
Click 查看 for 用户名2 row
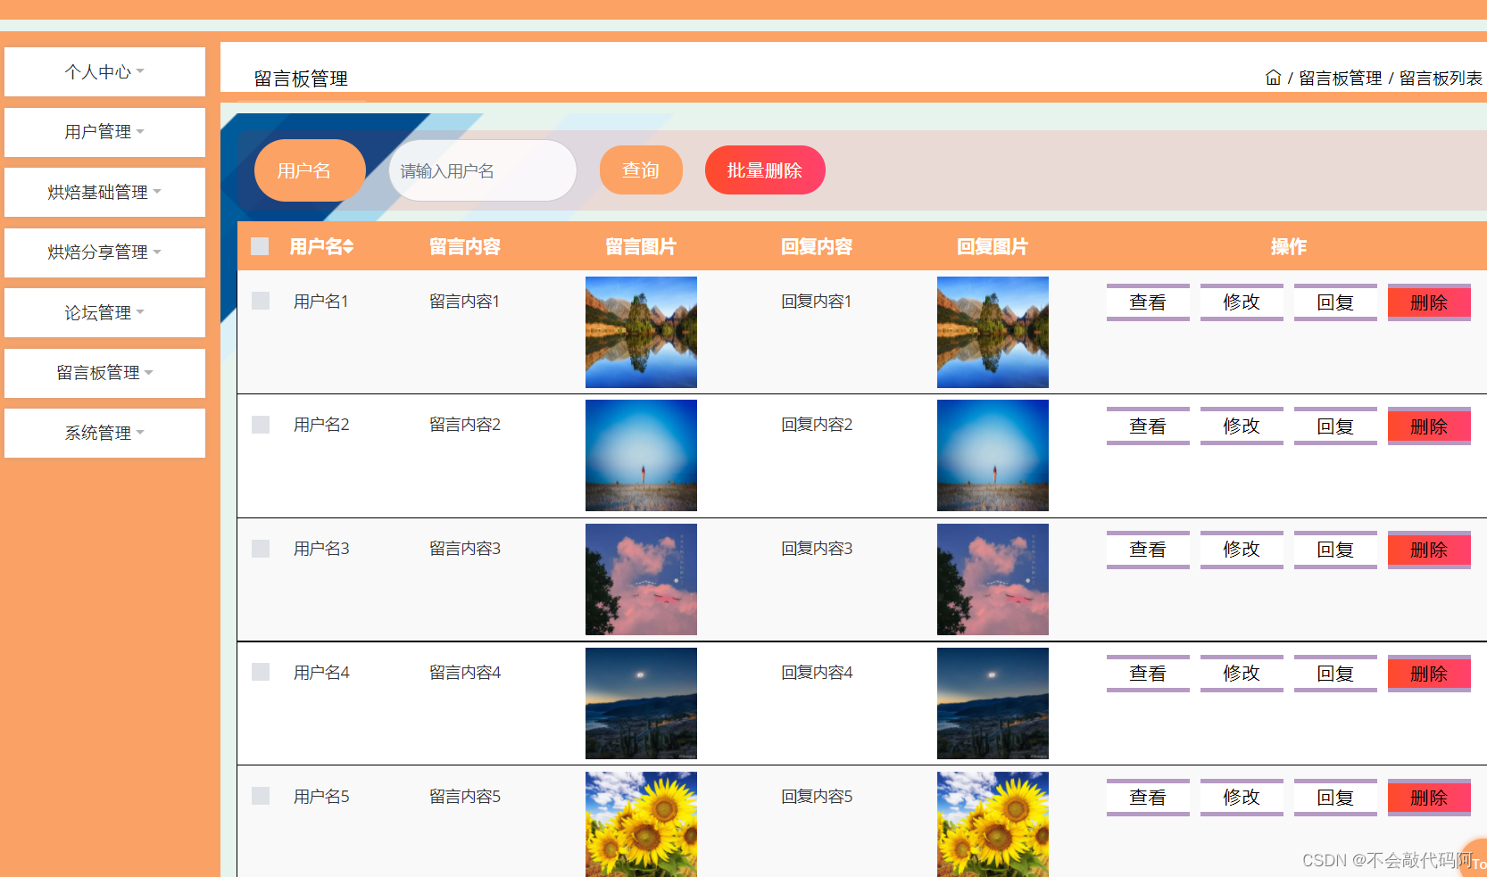1148,426
